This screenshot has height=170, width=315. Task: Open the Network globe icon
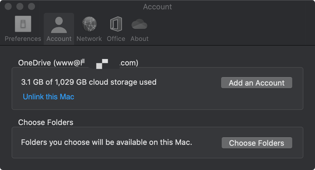[x=89, y=24]
